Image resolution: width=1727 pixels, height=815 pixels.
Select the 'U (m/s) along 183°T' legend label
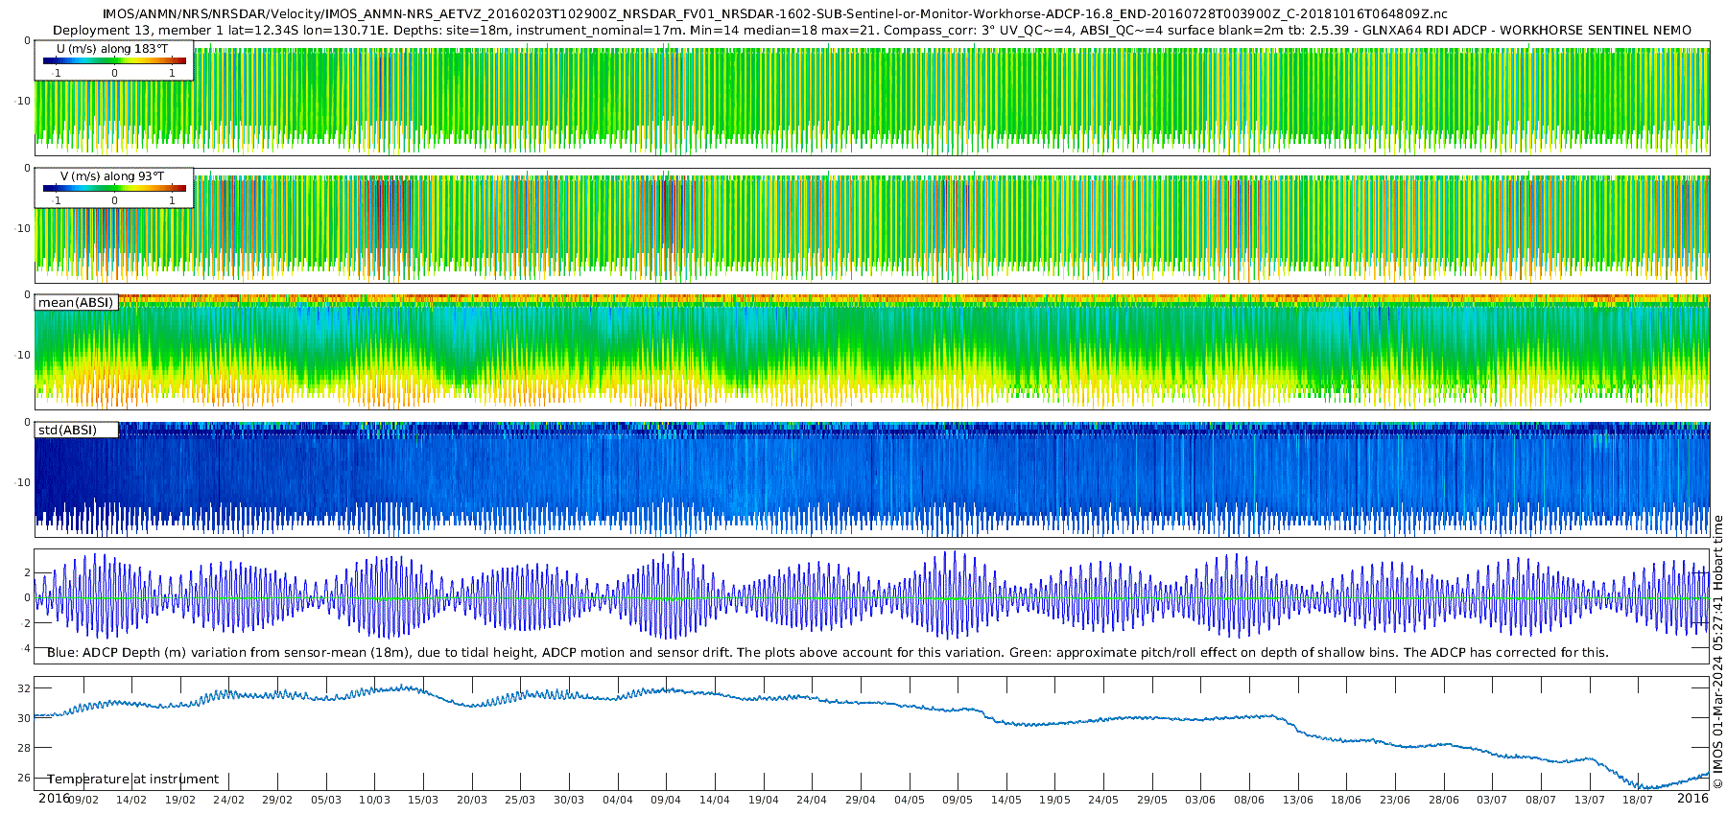[x=112, y=49]
